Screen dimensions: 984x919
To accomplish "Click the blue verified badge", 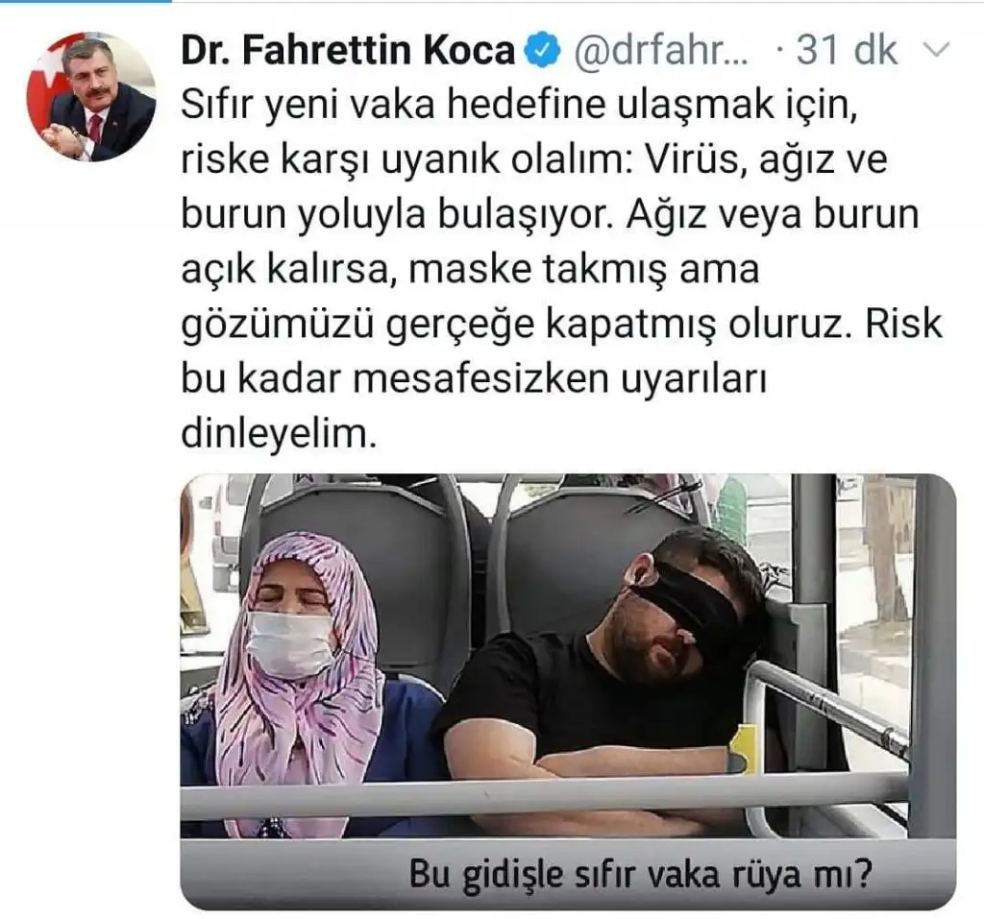I will coord(543,52).
